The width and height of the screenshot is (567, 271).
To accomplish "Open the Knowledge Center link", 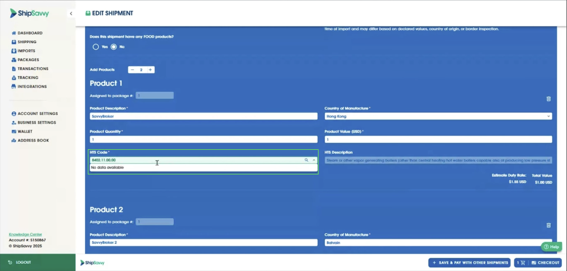I will coord(25,234).
